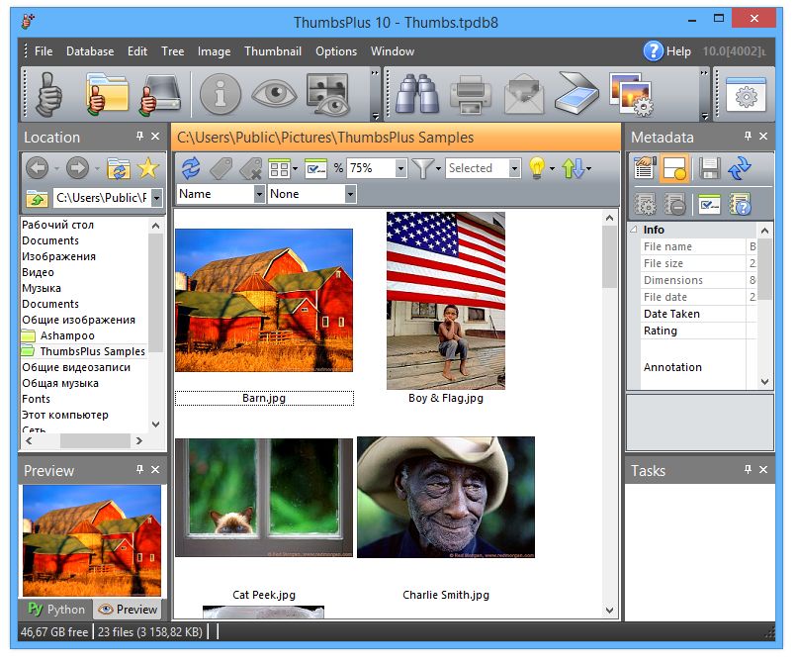Toggle the highlighted metadata view mode button

pos(675,169)
